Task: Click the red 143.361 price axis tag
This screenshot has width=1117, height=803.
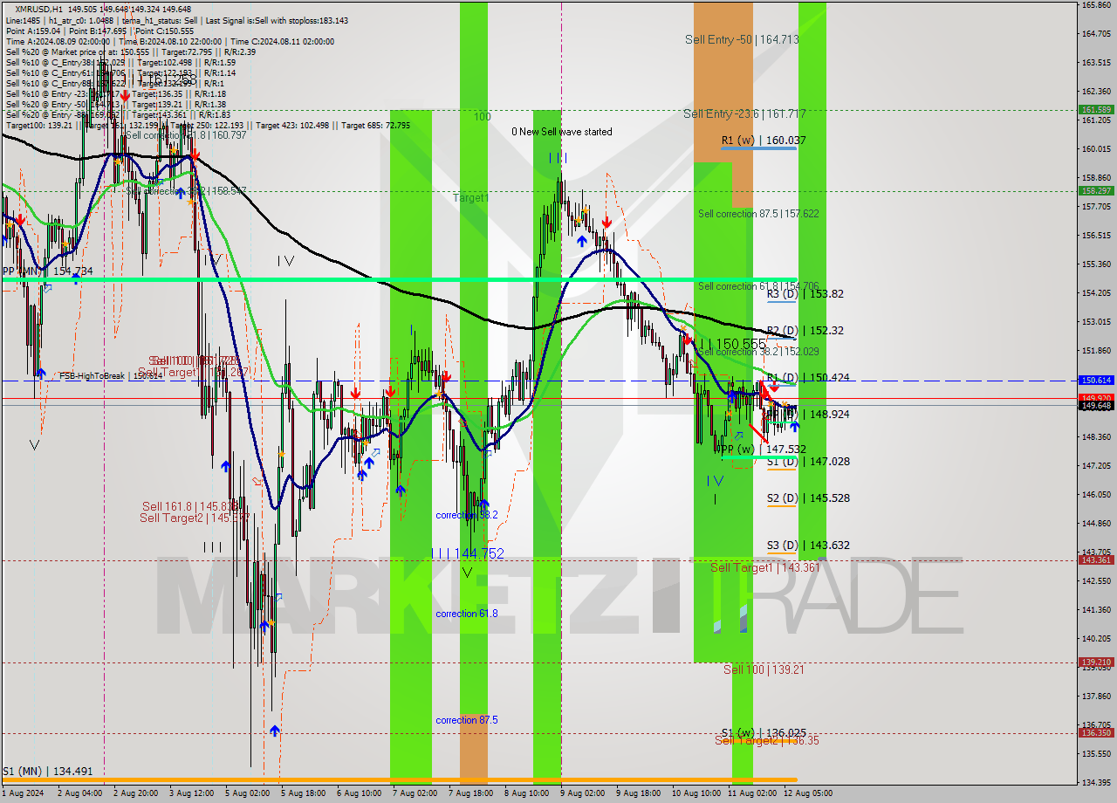Action: tap(1096, 560)
